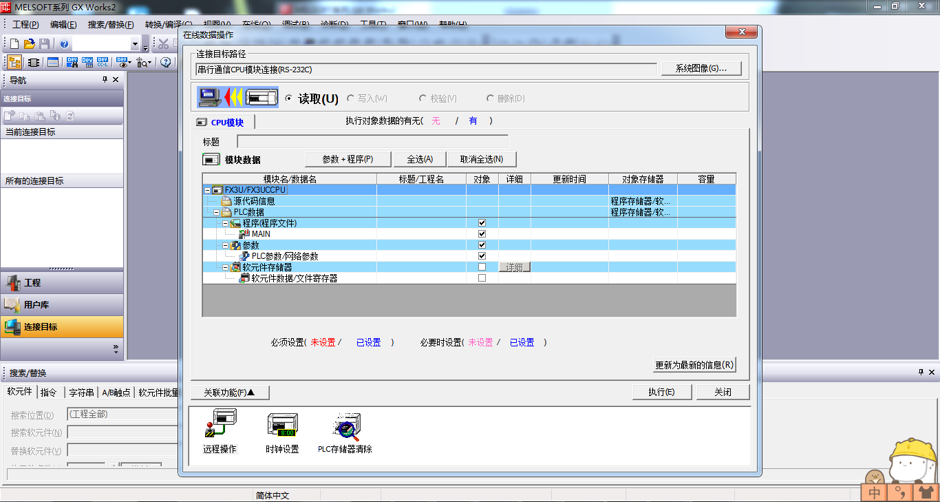Click the grayed Save project icon
The height and width of the screenshot is (502, 940).
pos(44,44)
